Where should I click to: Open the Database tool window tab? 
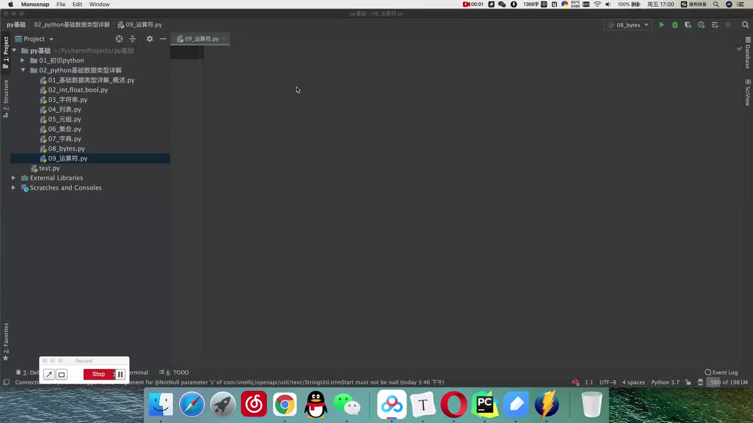[748, 53]
